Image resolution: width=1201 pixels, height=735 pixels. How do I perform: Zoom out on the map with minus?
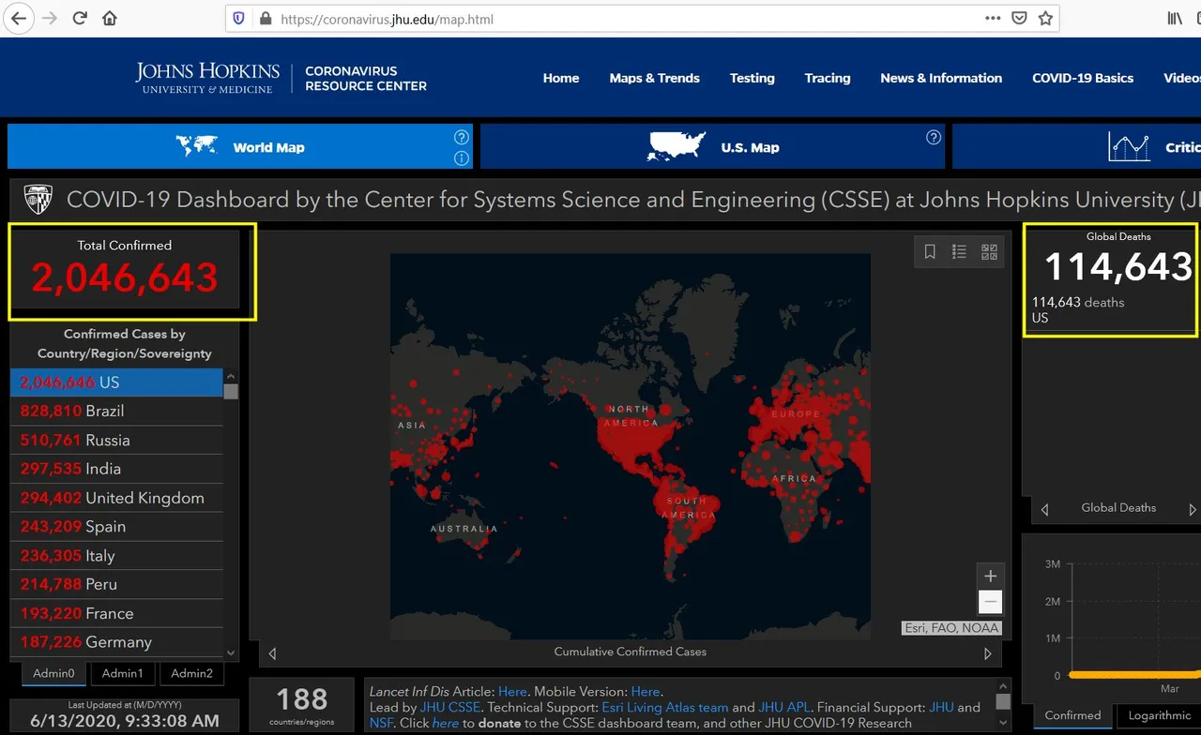tap(990, 602)
